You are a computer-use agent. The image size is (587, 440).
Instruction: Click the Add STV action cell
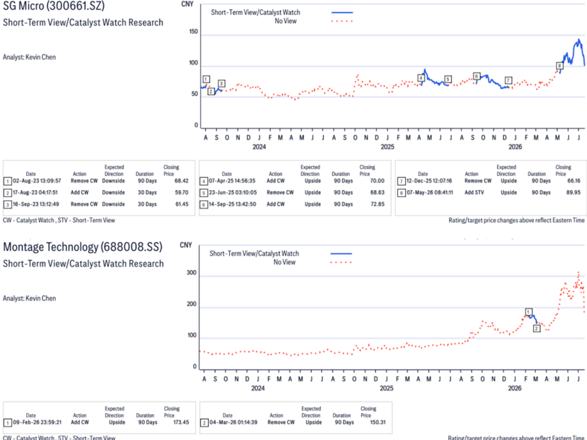pos(474,192)
